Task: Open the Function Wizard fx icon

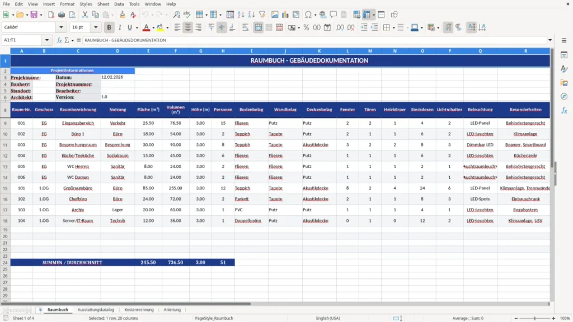Action: (59, 40)
